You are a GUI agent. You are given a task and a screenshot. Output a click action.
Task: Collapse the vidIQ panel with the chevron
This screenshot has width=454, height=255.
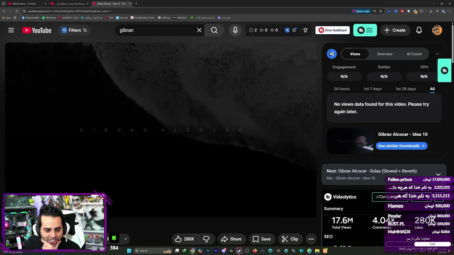(437, 54)
